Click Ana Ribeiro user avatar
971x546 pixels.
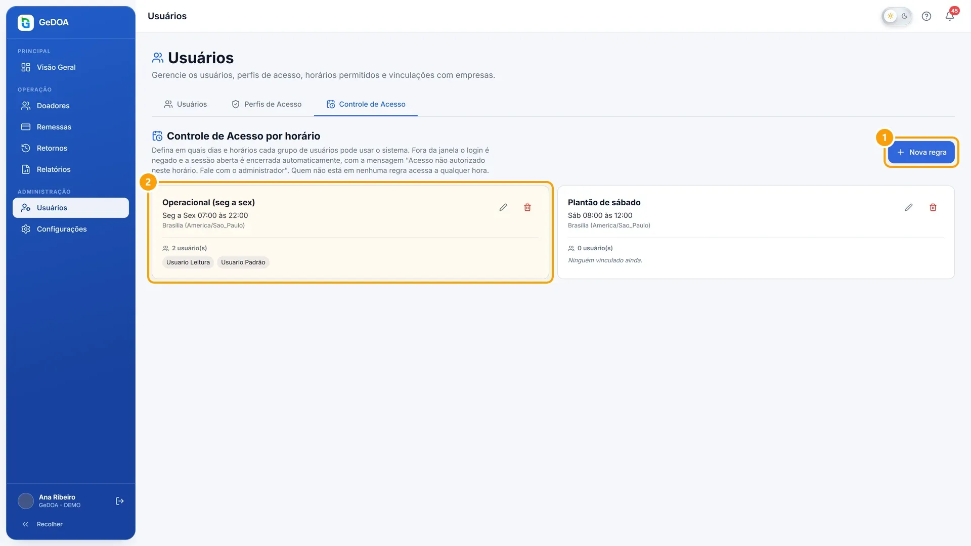point(26,501)
